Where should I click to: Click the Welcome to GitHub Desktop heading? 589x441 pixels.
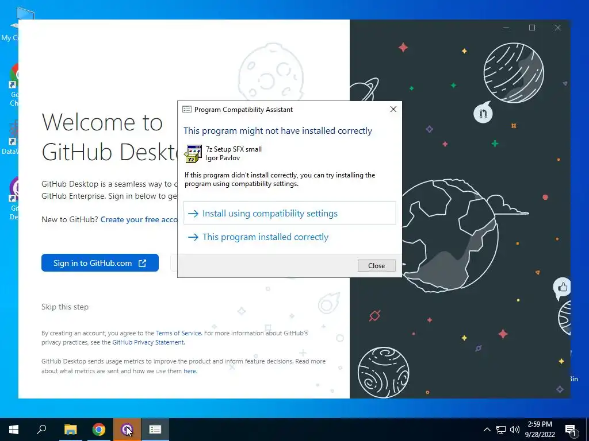point(109,137)
